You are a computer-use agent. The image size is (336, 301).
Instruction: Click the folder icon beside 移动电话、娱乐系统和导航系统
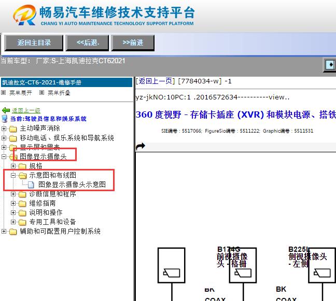[13, 138]
